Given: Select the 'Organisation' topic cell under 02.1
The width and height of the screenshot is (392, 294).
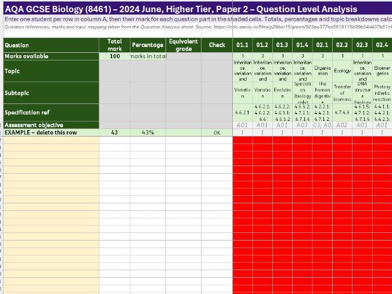Looking at the screenshot, I should point(322,71).
